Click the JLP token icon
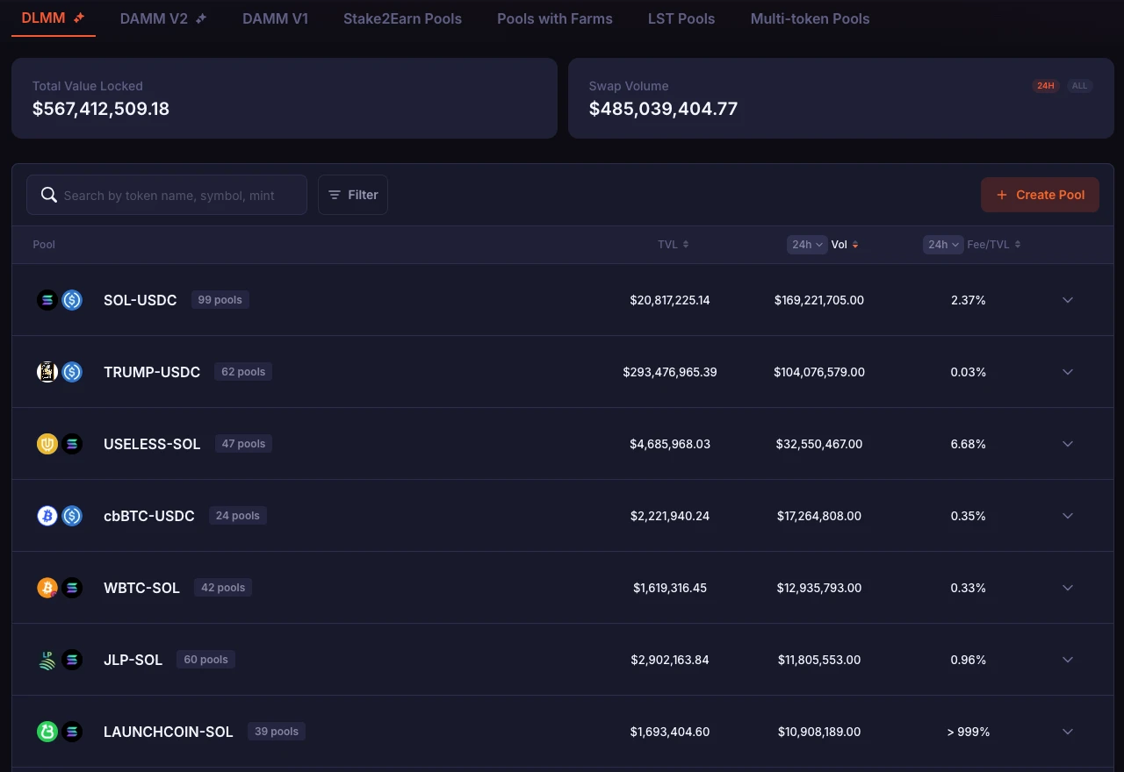1124x772 pixels. pyautogui.click(x=47, y=660)
